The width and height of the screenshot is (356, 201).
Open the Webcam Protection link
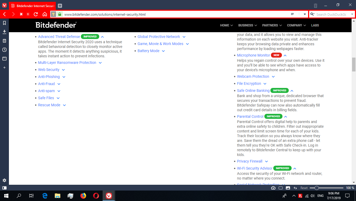[x=253, y=76]
